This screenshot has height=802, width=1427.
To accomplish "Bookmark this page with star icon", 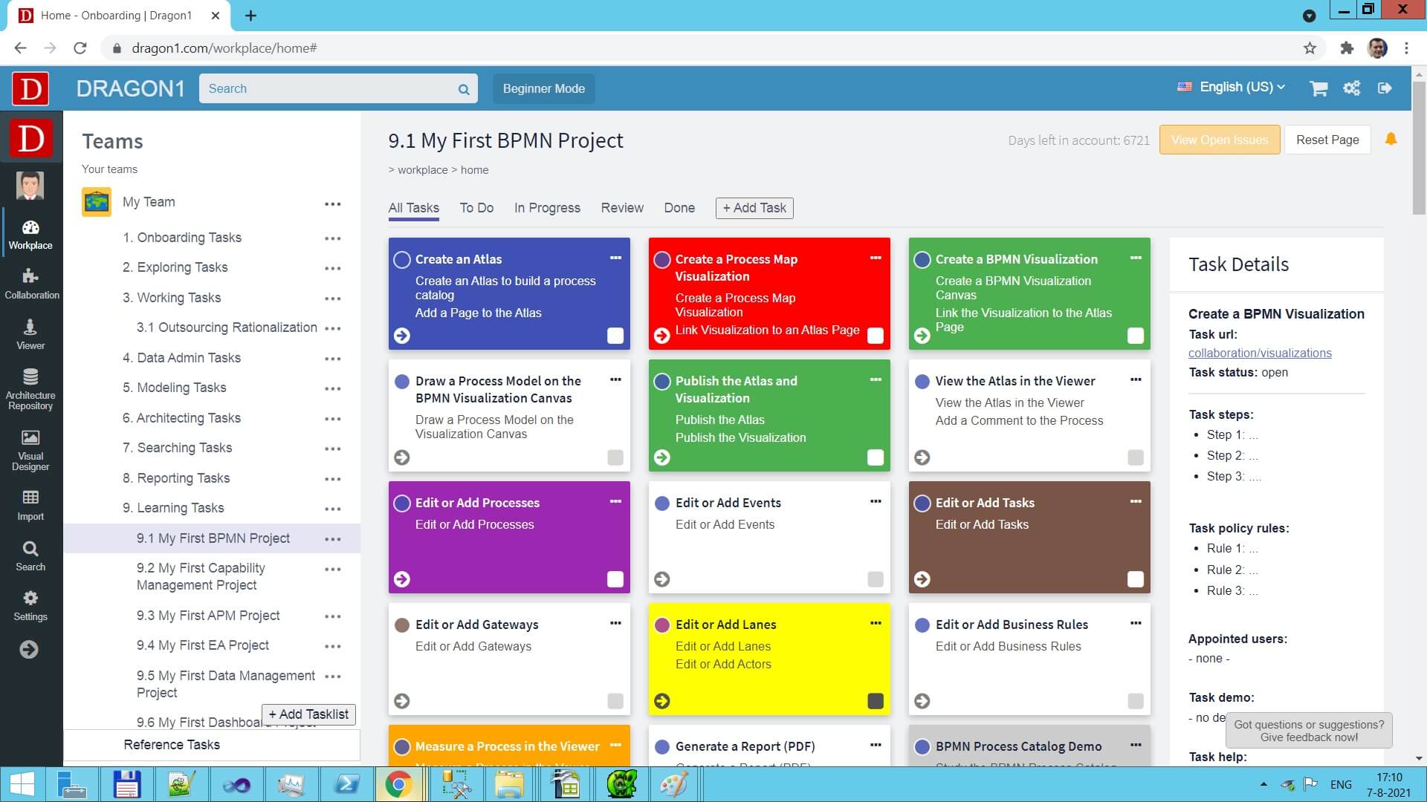I will tap(1310, 48).
